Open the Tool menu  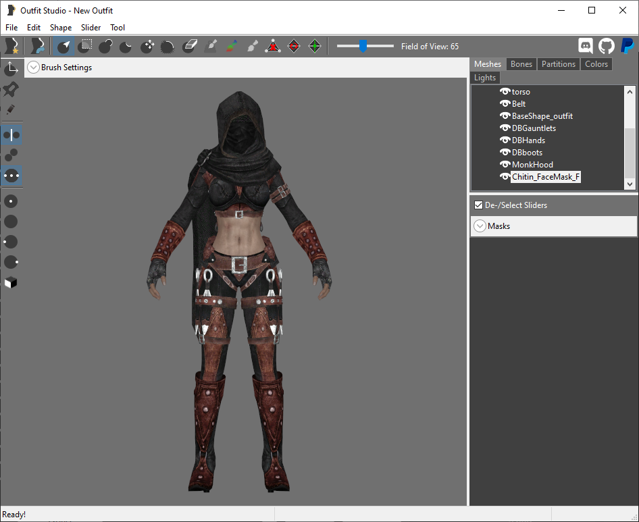118,27
